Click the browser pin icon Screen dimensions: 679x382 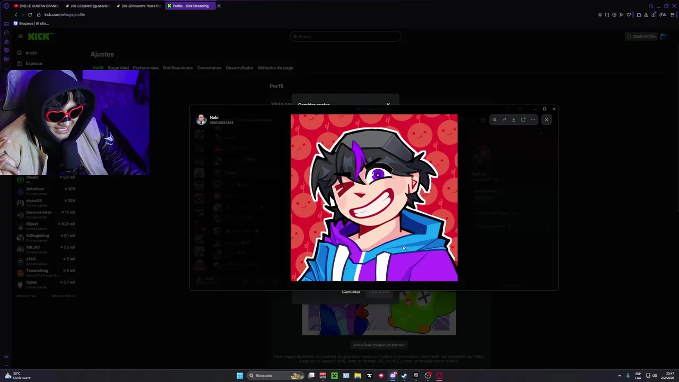(600, 14)
